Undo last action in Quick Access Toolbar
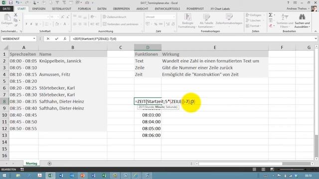319x179 pixels. coord(18,2)
